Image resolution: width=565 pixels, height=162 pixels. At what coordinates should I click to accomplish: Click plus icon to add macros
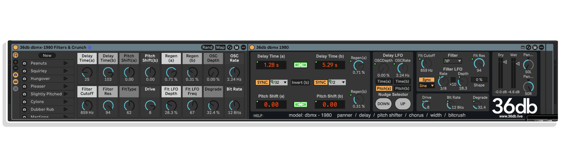tap(16, 62)
